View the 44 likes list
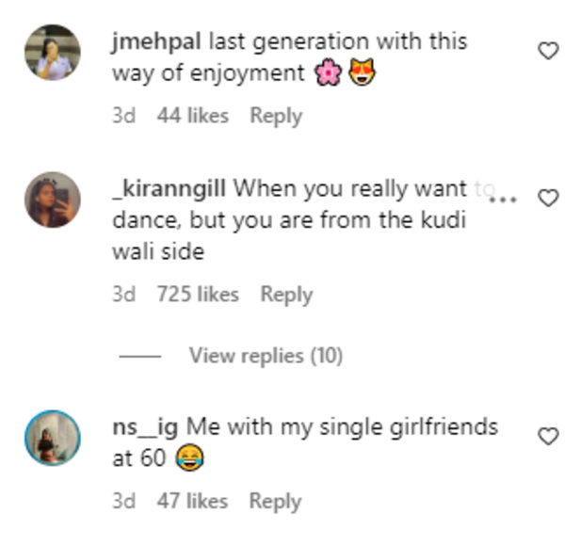 (193, 116)
